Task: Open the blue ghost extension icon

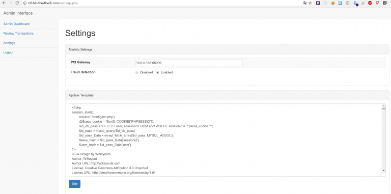Action: tap(355, 3)
